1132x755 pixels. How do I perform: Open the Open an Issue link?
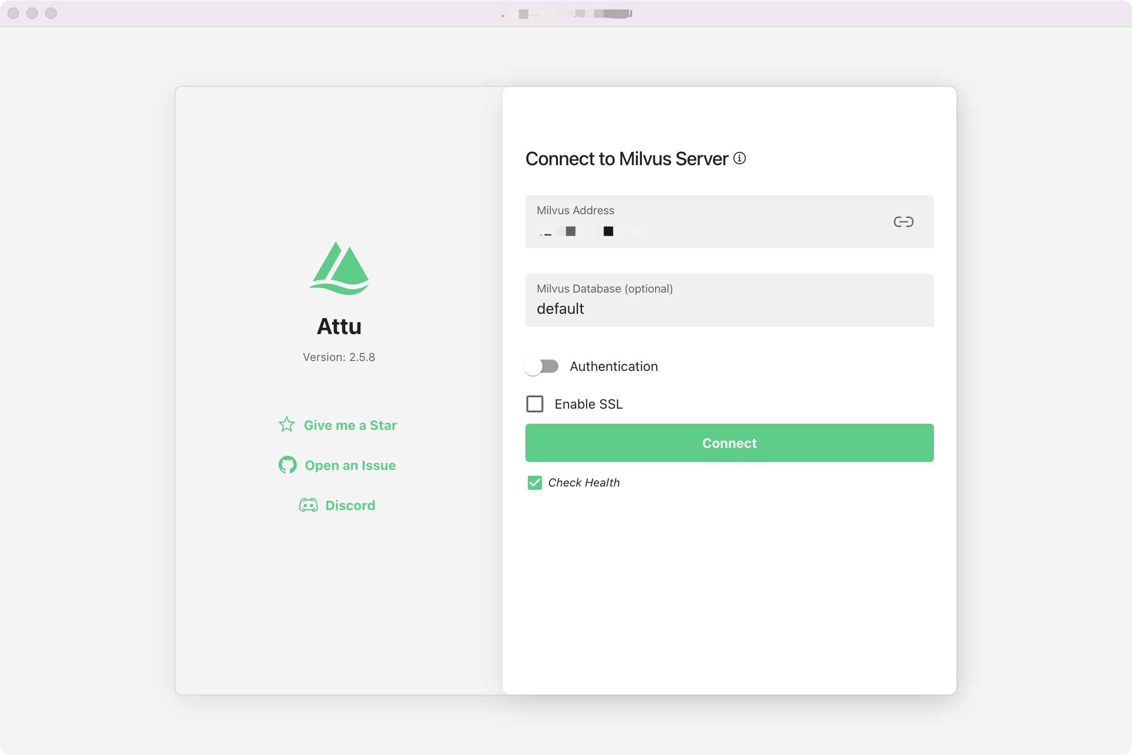[x=350, y=466]
